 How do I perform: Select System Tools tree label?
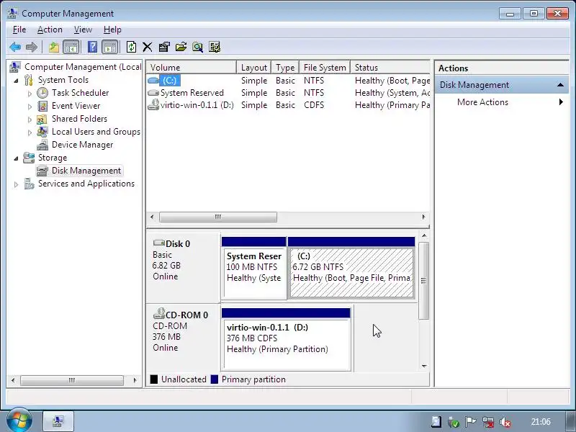[63, 80]
